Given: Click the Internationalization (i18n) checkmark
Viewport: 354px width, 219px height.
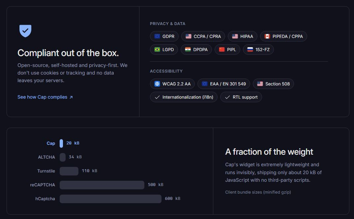Looking at the screenshot, I should coord(157,97).
